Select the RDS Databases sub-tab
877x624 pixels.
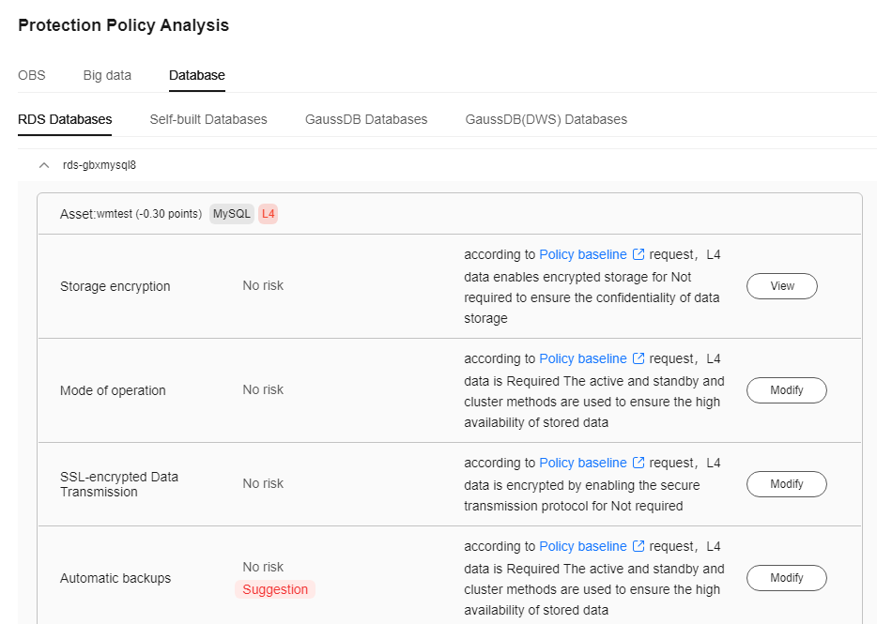coord(65,119)
